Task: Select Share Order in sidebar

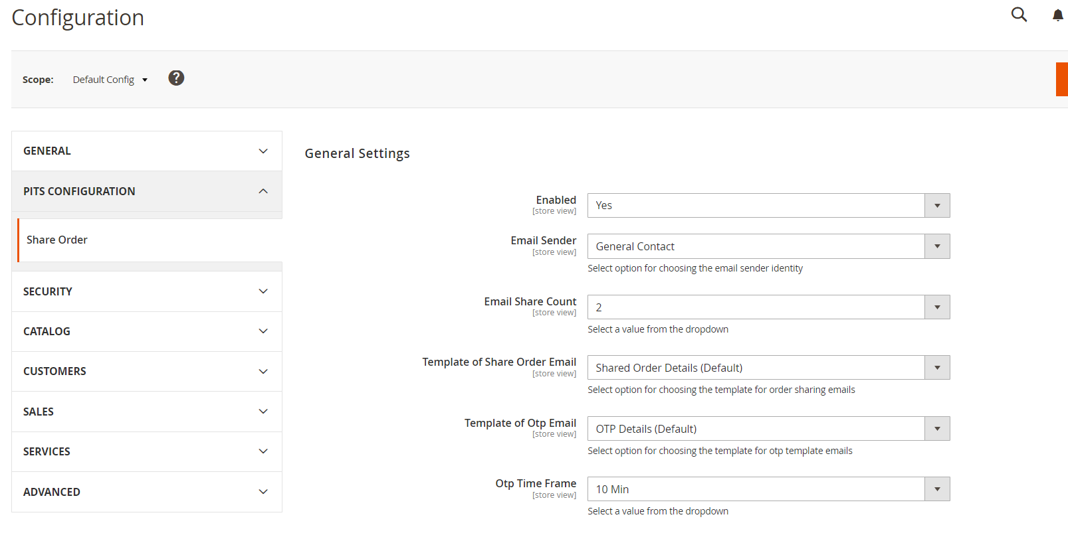Action: click(x=57, y=240)
